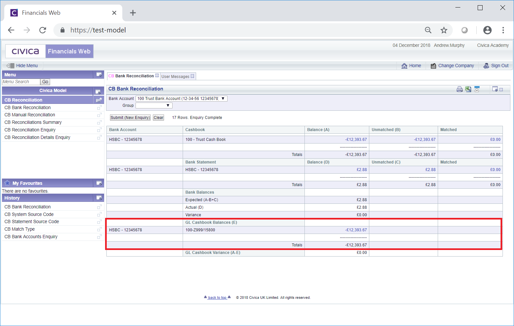The width and height of the screenshot is (514, 326).
Task: Open CB Reconciliations Summary in new window icon
Action: pyautogui.click(x=100, y=123)
